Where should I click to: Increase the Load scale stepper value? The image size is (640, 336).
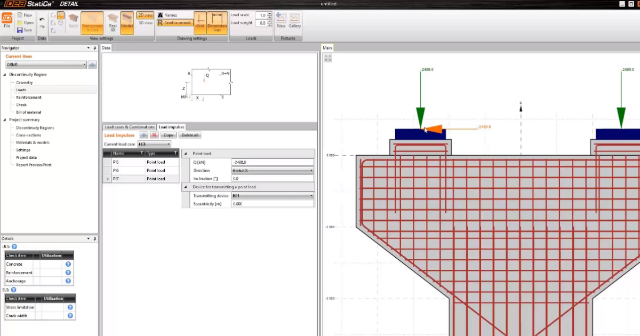pos(269,14)
